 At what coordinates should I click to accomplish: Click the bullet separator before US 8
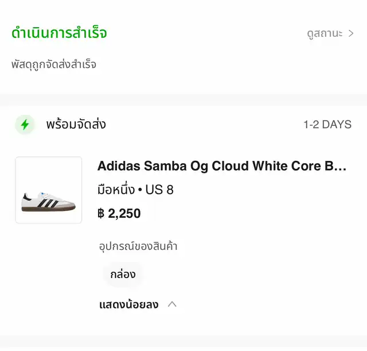tap(140, 190)
